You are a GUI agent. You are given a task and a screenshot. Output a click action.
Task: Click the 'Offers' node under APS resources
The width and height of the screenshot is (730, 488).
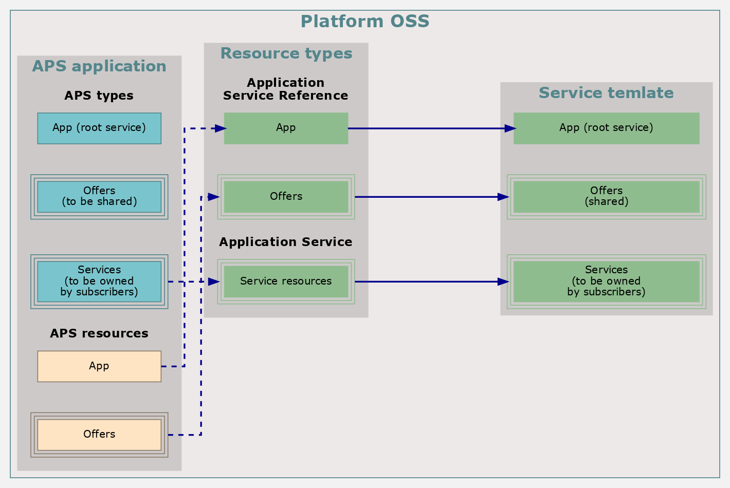click(99, 435)
